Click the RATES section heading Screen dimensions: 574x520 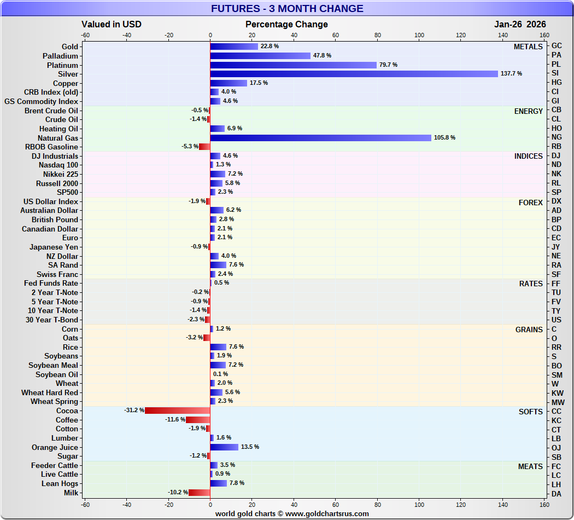pyautogui.click(x=531, y=284)
